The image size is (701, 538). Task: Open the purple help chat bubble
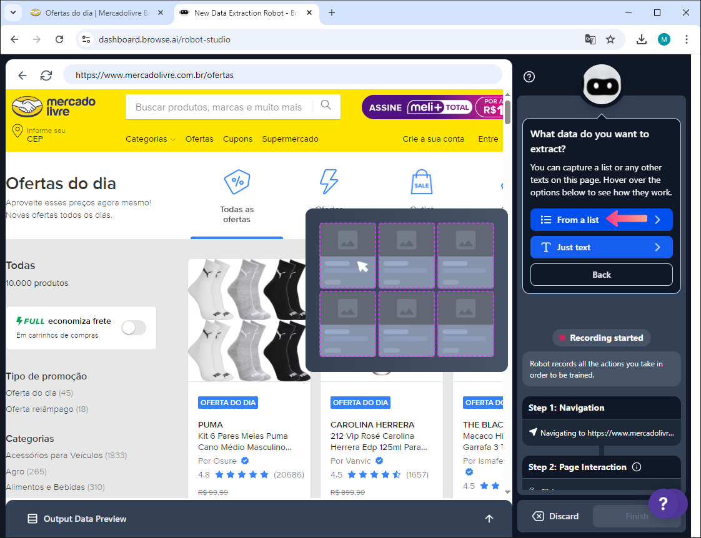(x=664, y=504)
